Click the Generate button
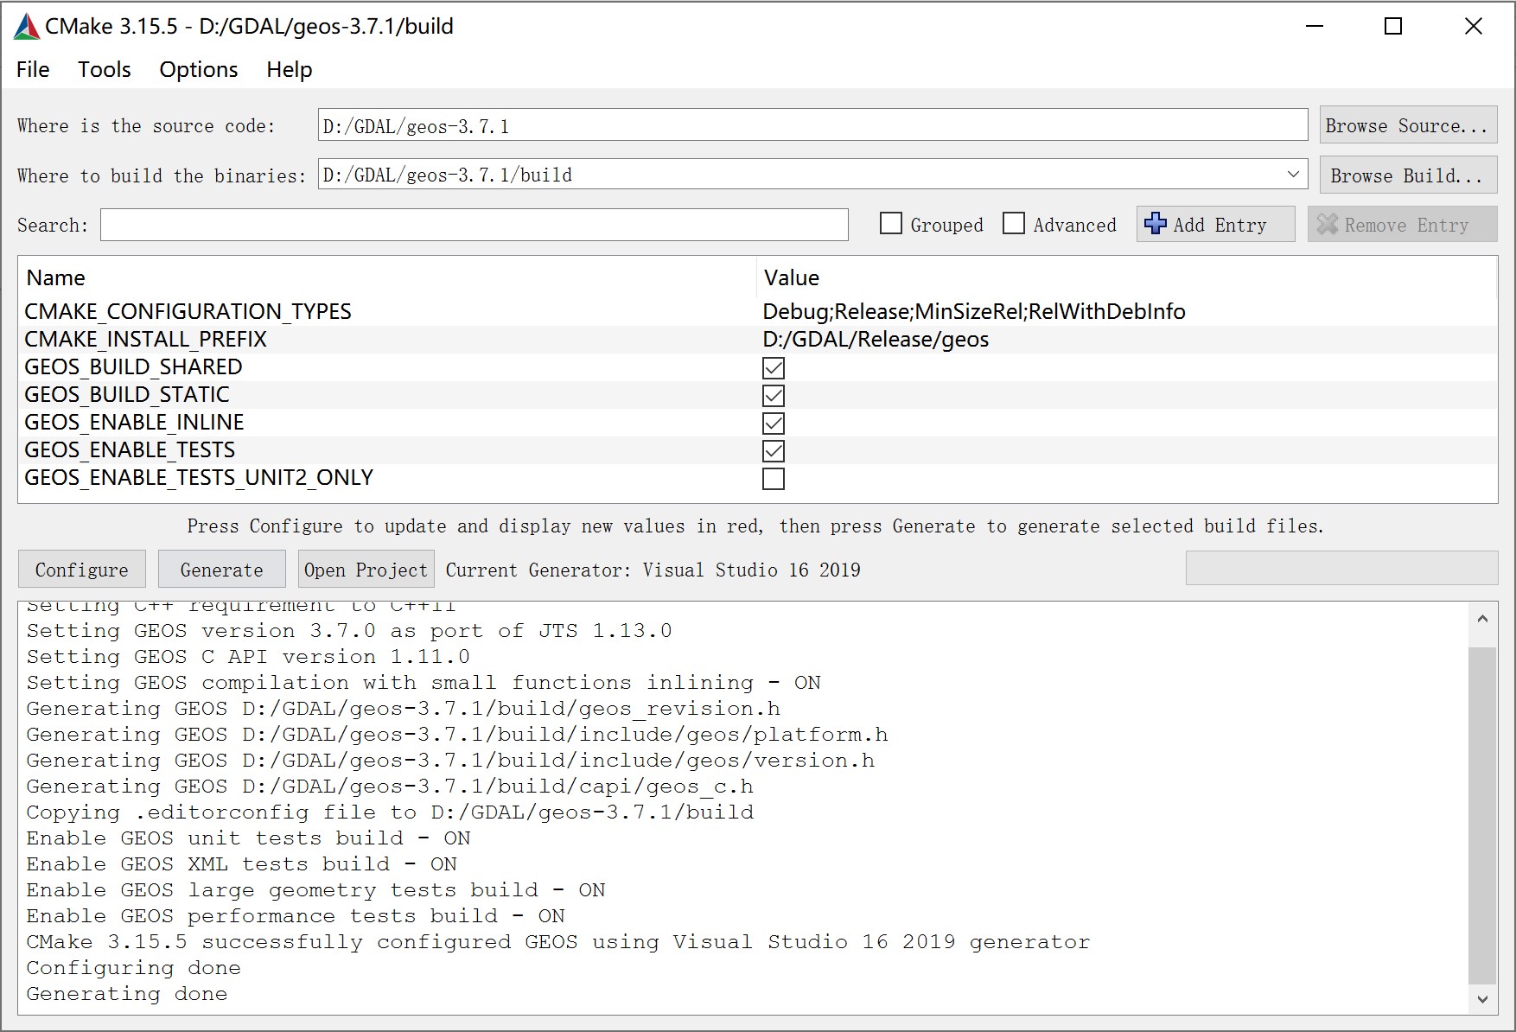Viewport: 1516px width, 1032px height. 222,570
